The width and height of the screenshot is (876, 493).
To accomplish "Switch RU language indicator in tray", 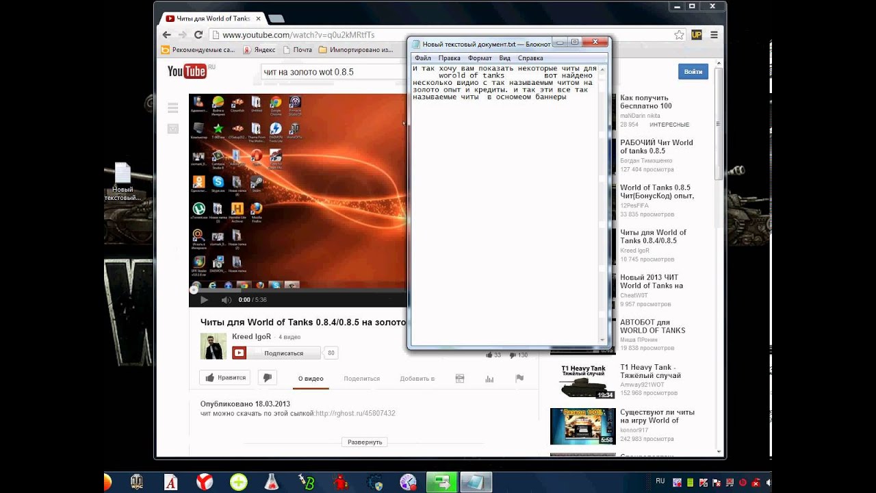I will (x=660, y=481).
